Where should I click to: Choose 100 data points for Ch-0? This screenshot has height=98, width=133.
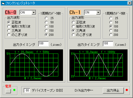click(49, 27)
